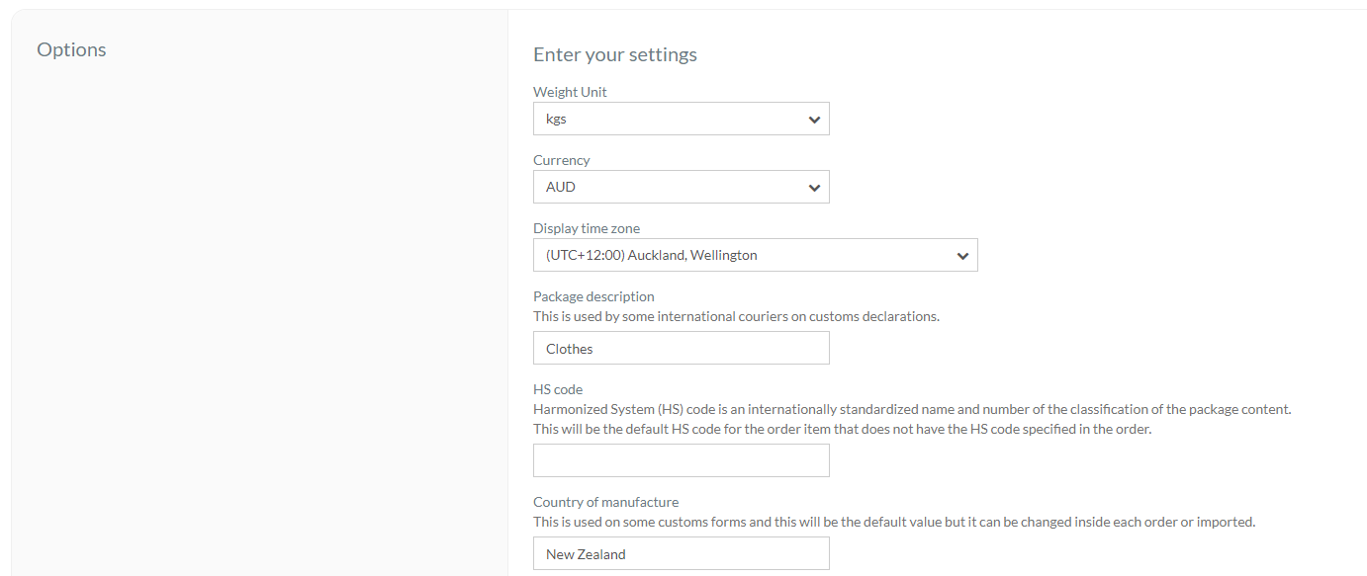Click the New Zealand country of manufacture field

pos(682,553)
